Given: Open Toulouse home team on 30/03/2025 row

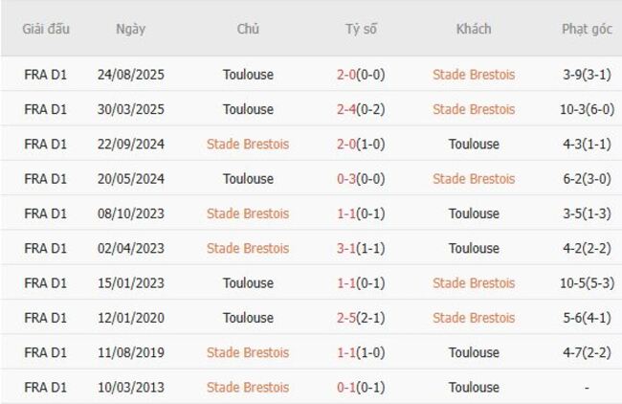Looking at the screenshot, I should pyautogui.click(x=248, y=109).
